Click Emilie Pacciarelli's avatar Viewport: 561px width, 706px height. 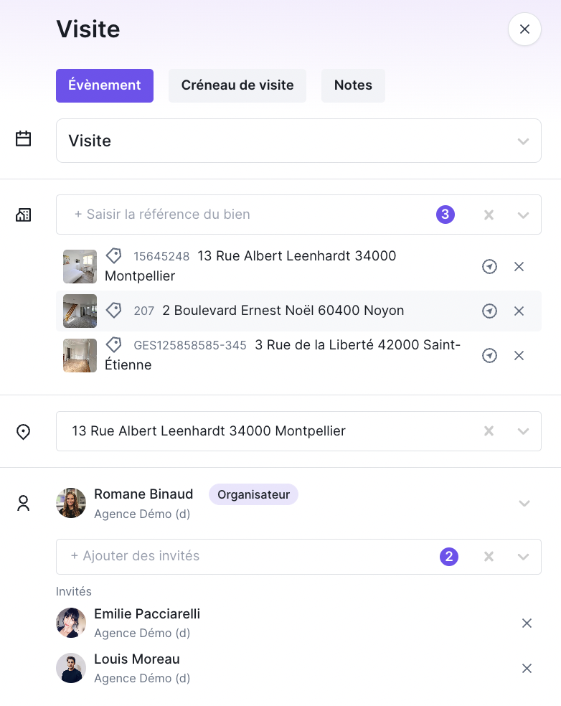click(71, 623)
